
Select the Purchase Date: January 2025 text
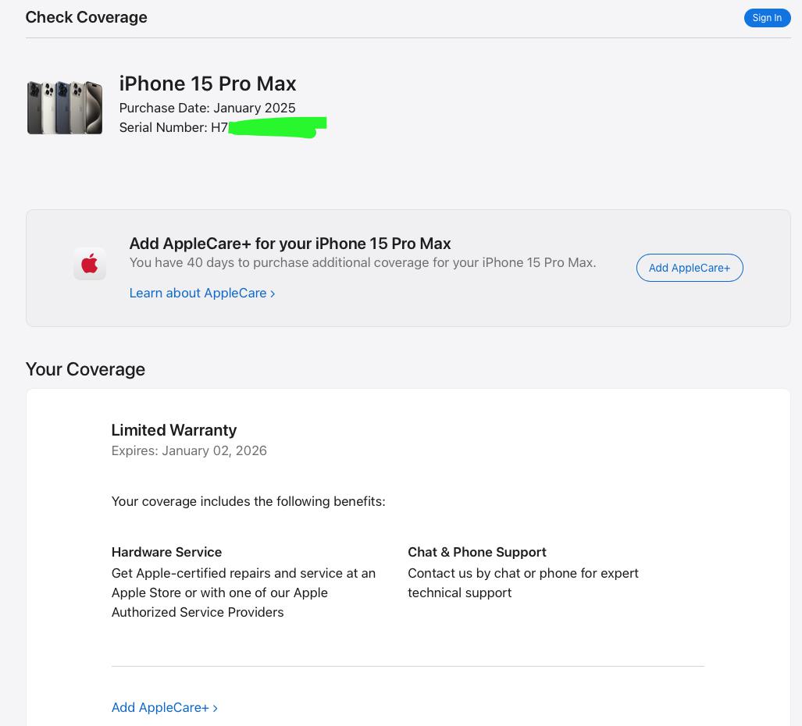pyautogui.click(x=207, y=108)
